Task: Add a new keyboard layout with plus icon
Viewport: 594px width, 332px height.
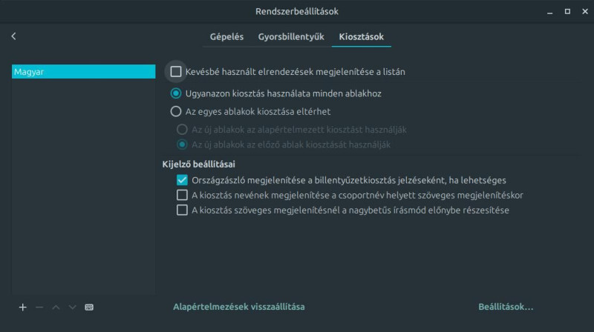Action: point(22,307)
